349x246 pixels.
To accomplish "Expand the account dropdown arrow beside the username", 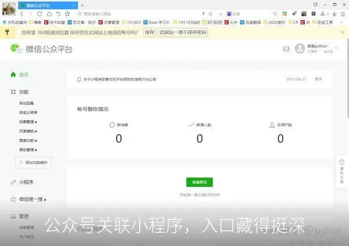I will pos(336,48).
